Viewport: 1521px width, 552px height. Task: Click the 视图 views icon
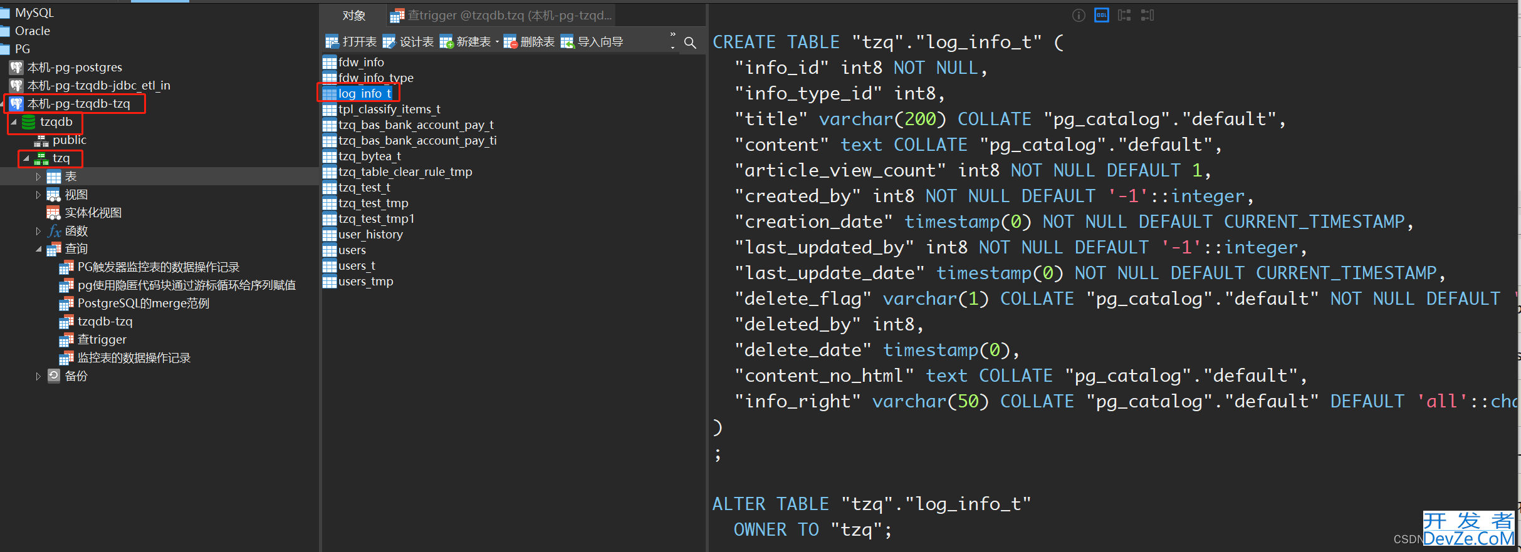click(x=54, y=195)
